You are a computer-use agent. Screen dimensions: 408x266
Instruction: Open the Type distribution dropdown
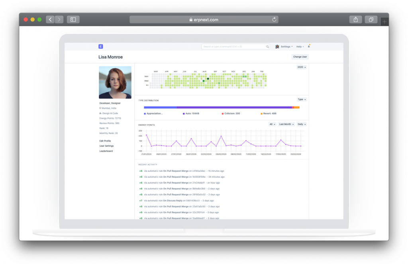(302, 99)
